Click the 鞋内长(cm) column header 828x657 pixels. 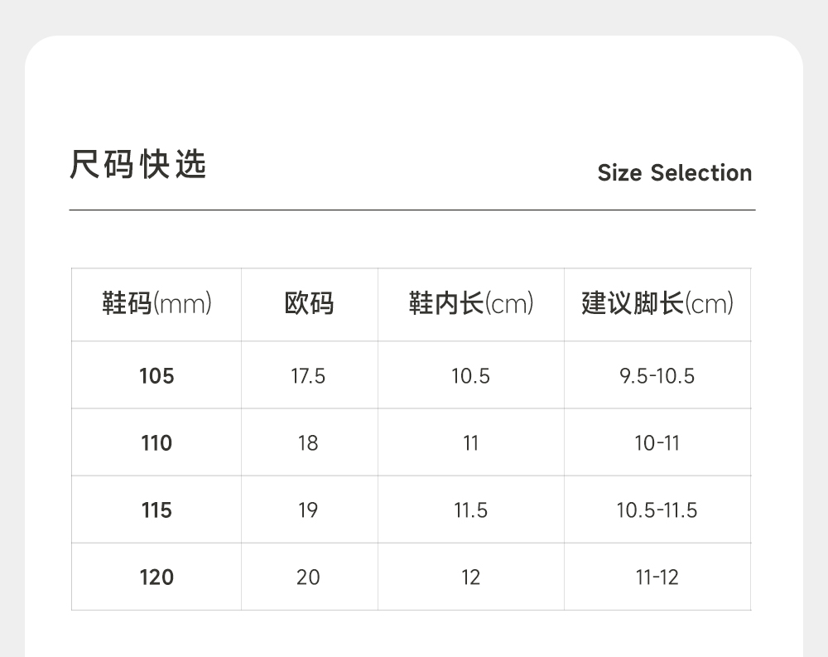tap(470, 304)
